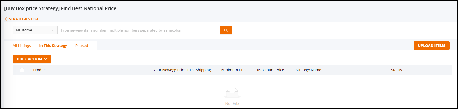The height and width of the screenshot is (109, 458).
Task: Click the Maximum Price column header
Action: [x=270, y=70]
